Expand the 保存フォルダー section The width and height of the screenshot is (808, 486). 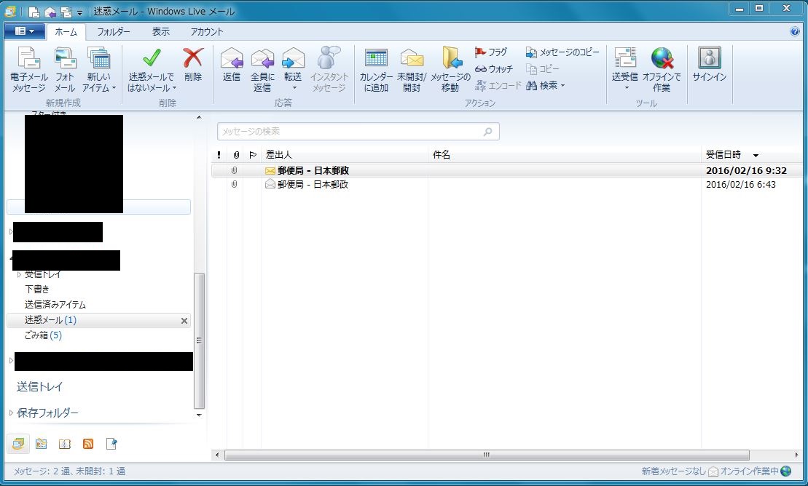(11, 413)
